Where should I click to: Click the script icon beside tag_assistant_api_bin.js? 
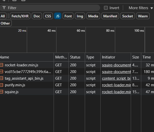(x=2, y=78)
